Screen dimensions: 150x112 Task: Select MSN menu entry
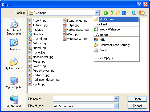(116, 40)
